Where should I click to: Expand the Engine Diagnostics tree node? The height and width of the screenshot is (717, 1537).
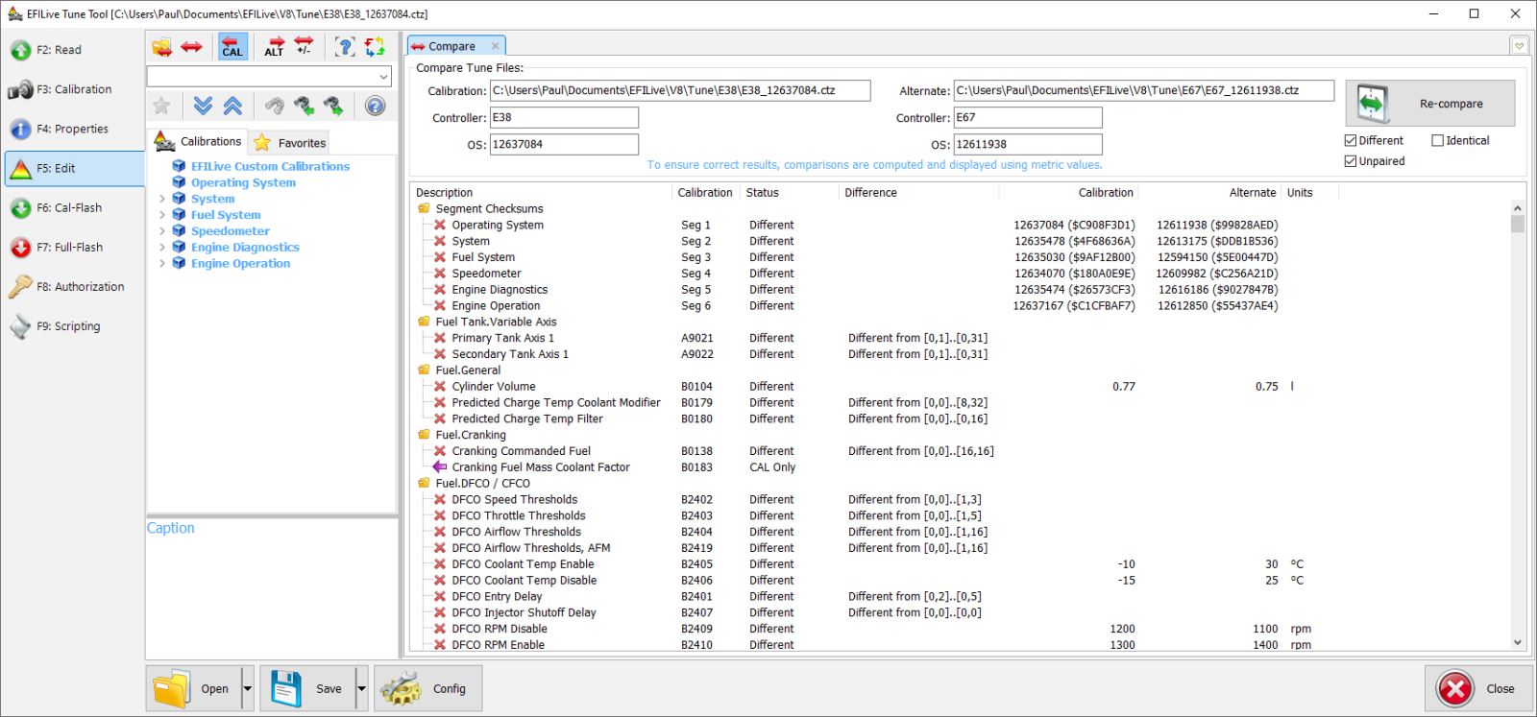click(x=162, y=248)
